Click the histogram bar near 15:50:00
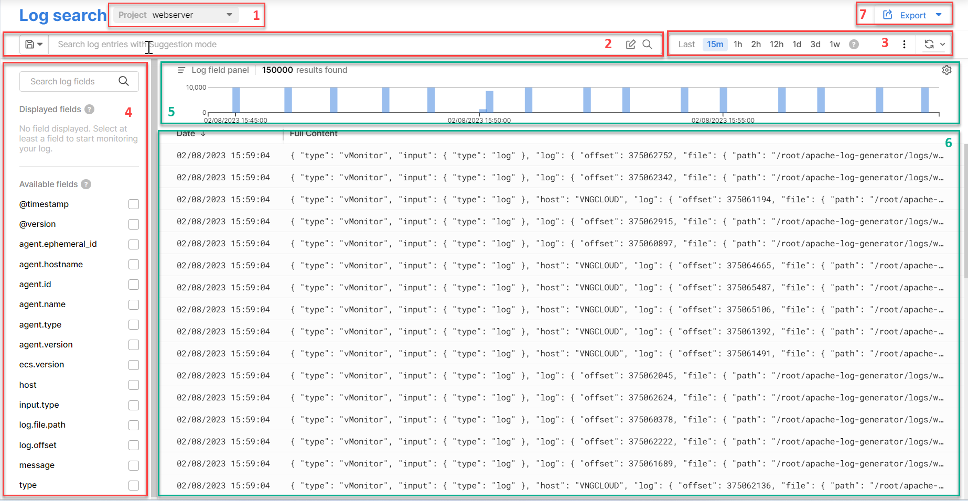The height and width of the screenshot is (501, 968). coord(489,101)
